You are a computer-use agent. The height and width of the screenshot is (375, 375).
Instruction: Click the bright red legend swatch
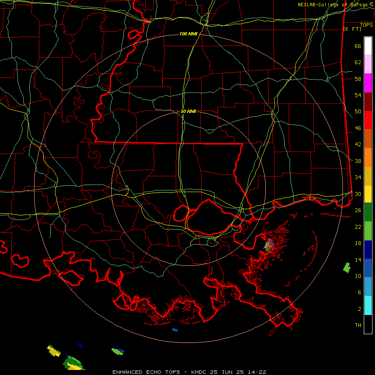point(368,120)
